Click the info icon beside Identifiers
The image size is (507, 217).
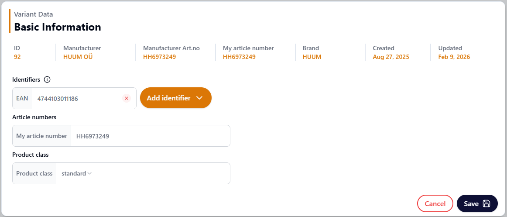(48, 79)
